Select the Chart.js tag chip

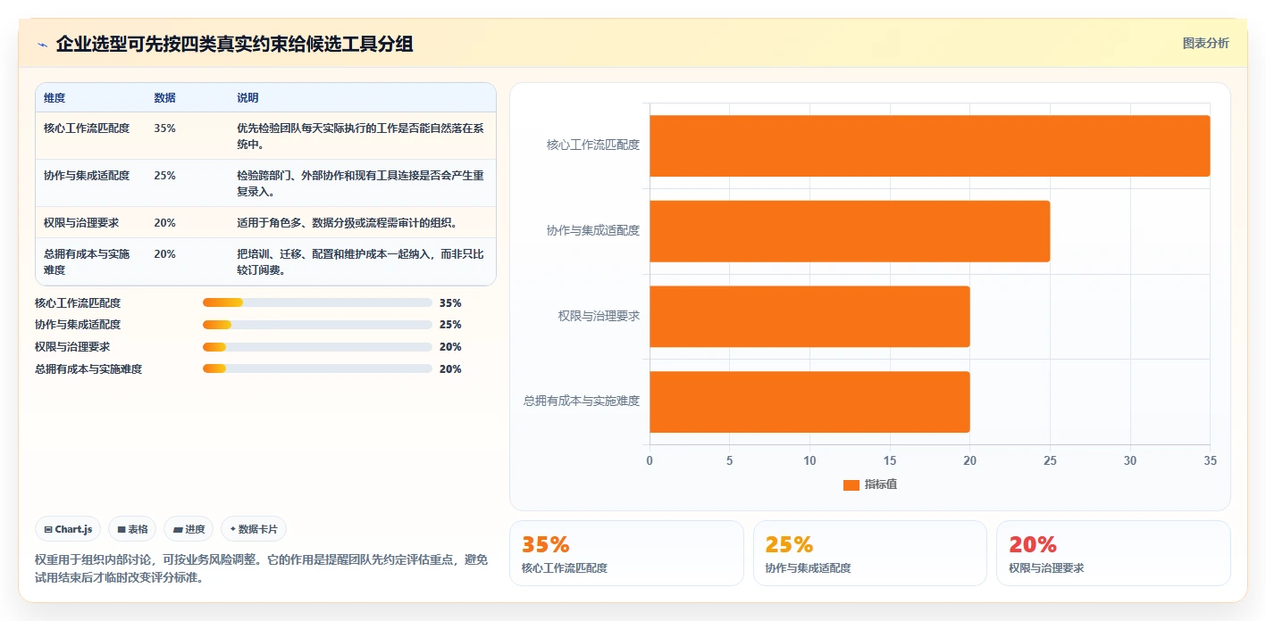pos(69,529)
